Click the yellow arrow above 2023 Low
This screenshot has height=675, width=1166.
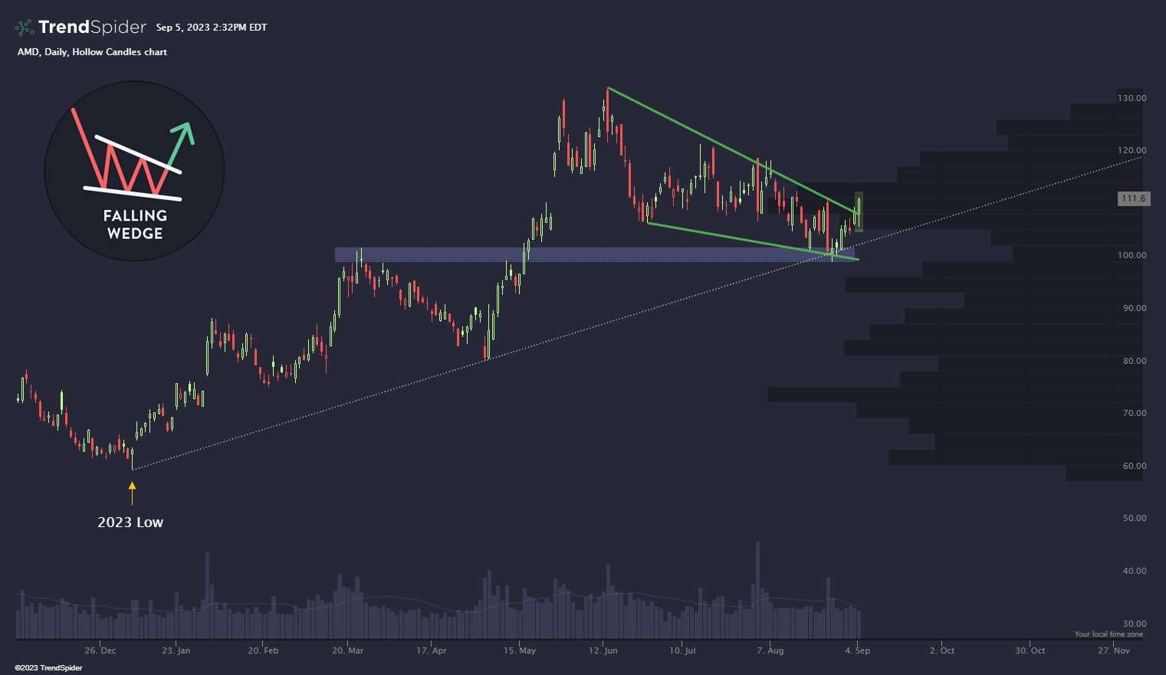tap(132, 493)
